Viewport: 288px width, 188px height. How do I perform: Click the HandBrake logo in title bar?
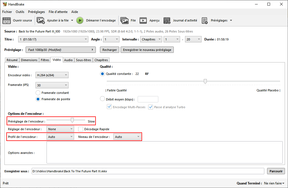pyautogui.click(x=5, y=4)
